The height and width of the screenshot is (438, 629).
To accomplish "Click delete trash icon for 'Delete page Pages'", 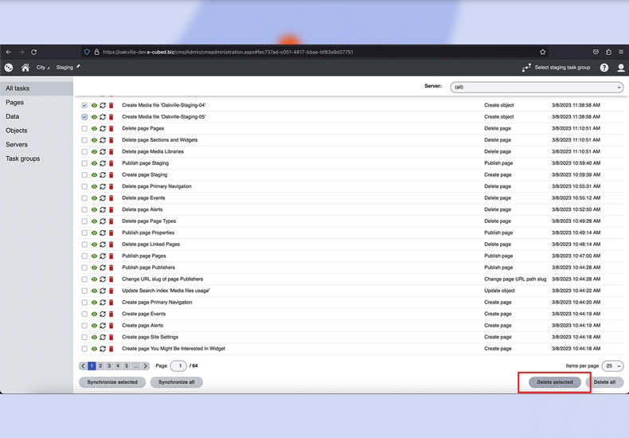I will [x=111, y=128].
